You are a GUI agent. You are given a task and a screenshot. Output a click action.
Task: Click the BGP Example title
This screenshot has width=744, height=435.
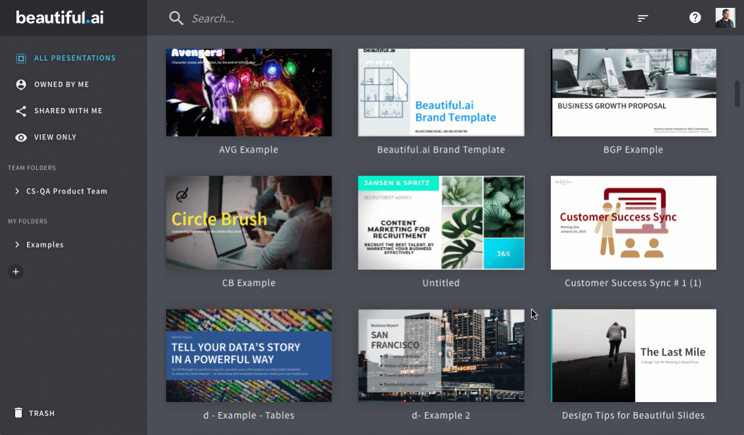click(x=633, y=150)
